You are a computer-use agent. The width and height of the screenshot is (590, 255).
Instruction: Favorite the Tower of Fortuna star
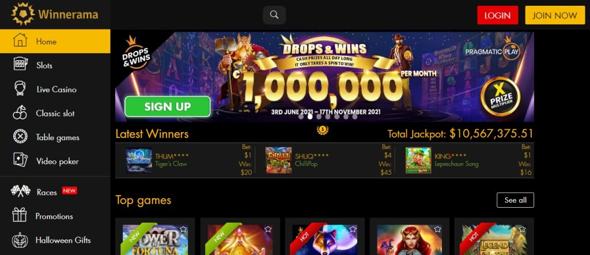[183, 229]
